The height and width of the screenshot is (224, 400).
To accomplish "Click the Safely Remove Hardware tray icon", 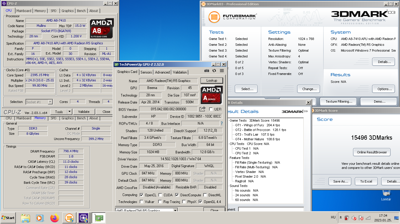I will (x=347, y=218).
